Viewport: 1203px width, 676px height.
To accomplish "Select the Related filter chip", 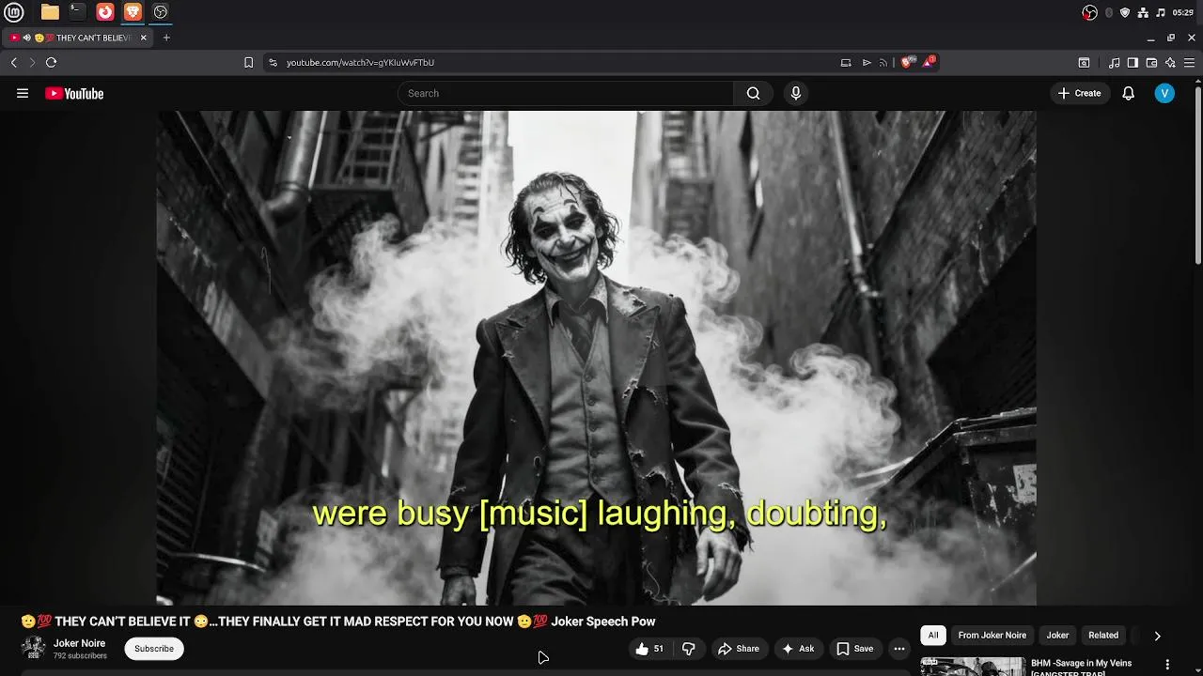I will tap(1103, 636).
